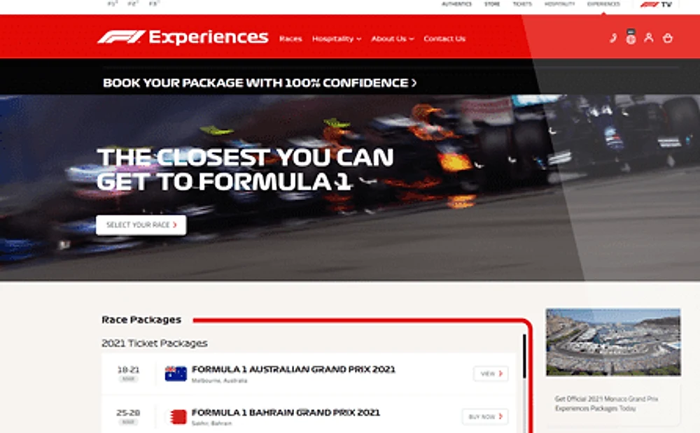View the Australian Grand Prix 2021 package
Viewport: 700px width, 433px height.
491,374
